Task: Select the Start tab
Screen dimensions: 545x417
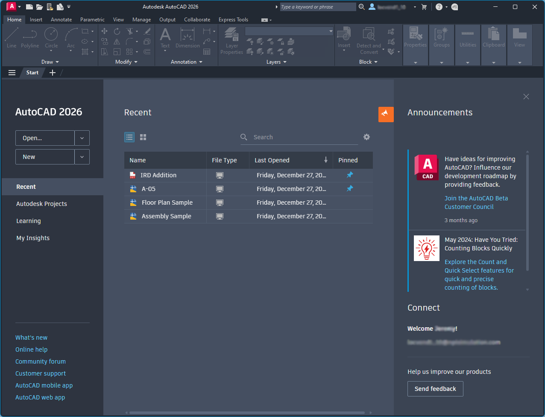Action: pyautogui.click(x=32, y=73)
